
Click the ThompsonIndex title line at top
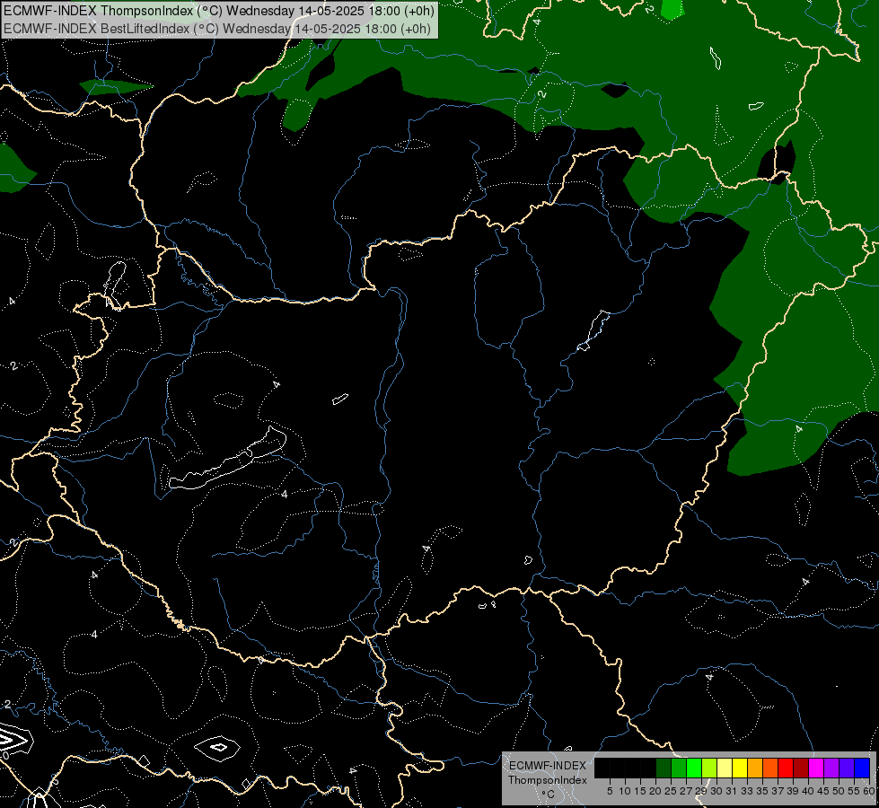219,11
